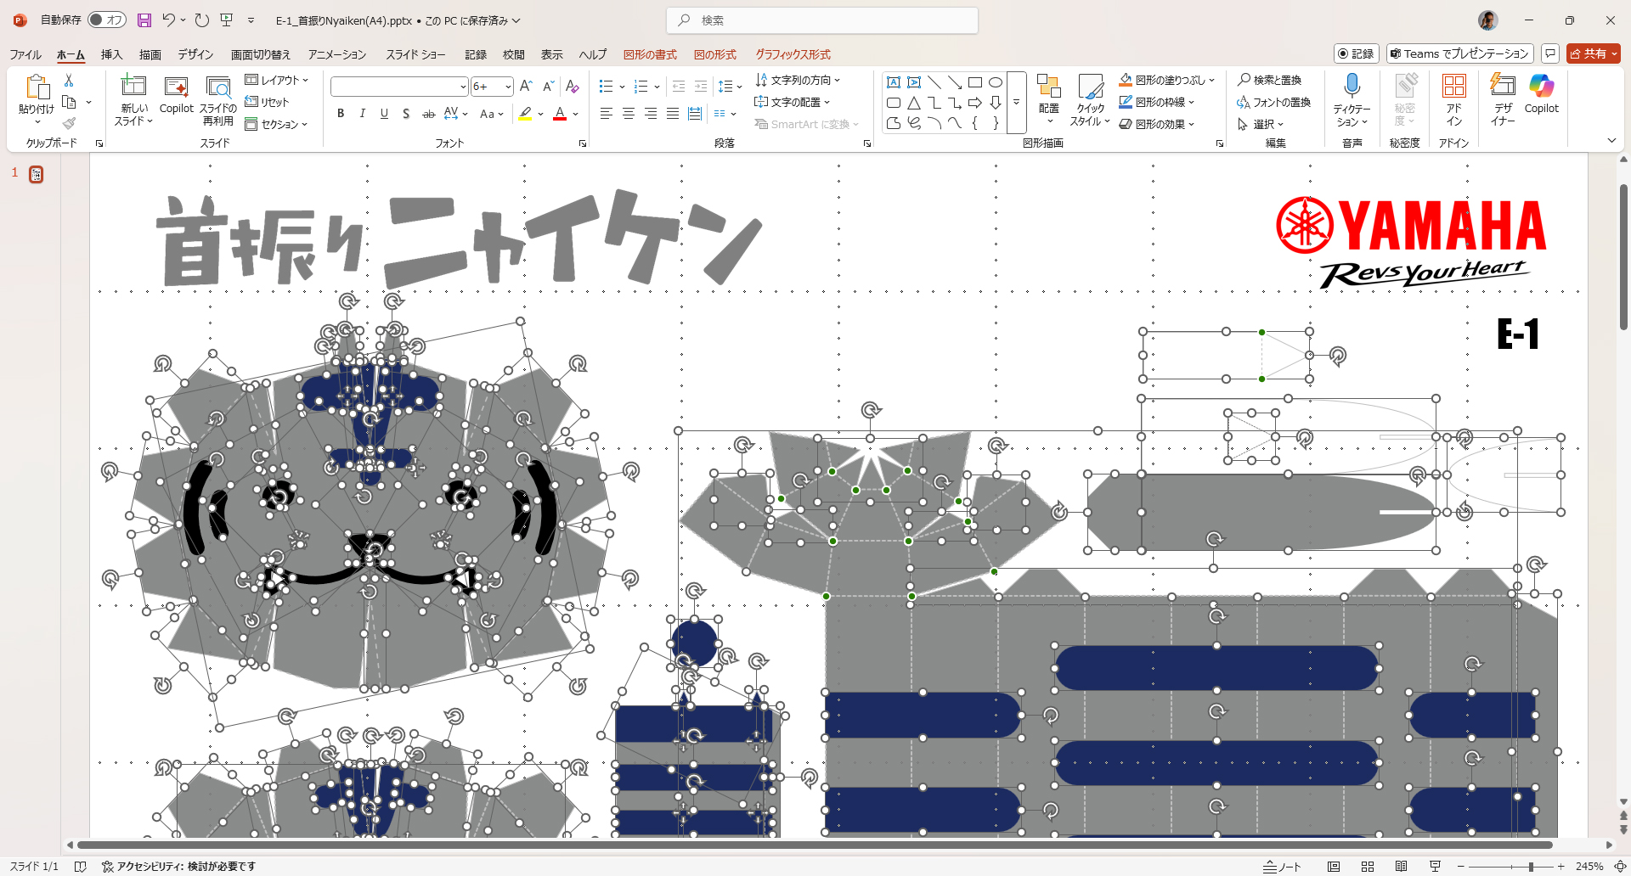Switch to the Animations (アニメーション) tab
Screen dimensions: 1631x876
(337, 54)
